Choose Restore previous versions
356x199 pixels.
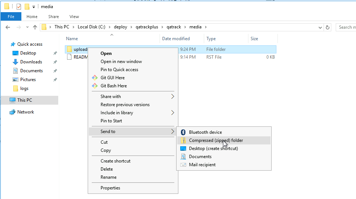(x=133, y=105)
